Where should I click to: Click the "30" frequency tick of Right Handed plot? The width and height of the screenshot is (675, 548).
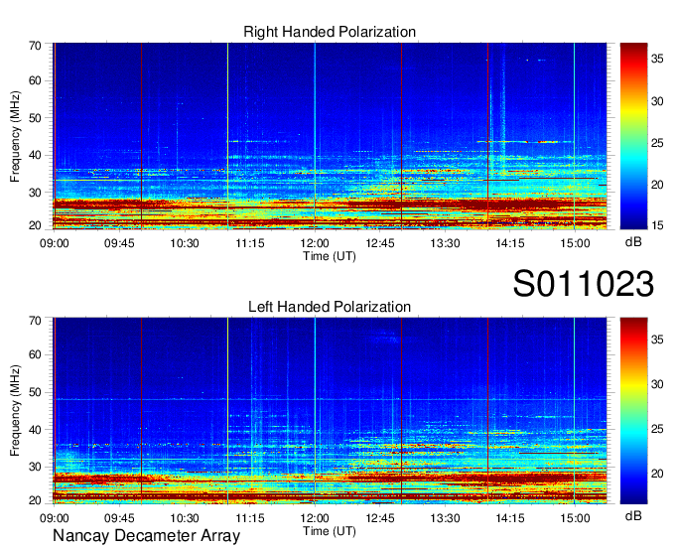pos(35,193)
